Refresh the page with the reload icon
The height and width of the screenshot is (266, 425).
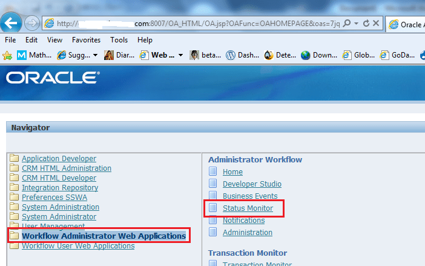(x=366, y=23)
